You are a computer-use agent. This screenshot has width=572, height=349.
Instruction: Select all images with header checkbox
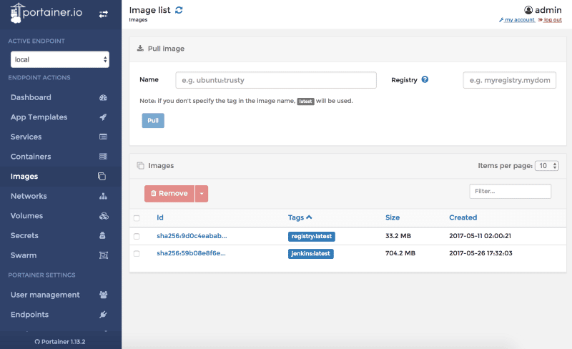click(137, 217)
